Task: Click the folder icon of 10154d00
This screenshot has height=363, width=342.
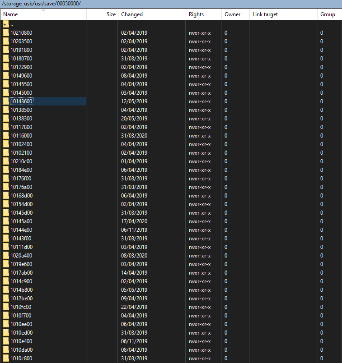Action: pyautogui.click(x=6, y=204)
